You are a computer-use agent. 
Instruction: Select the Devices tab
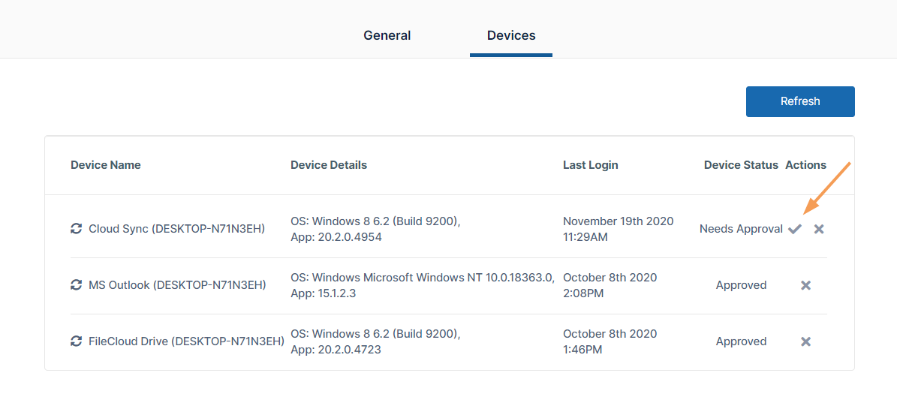click(511, 35)
